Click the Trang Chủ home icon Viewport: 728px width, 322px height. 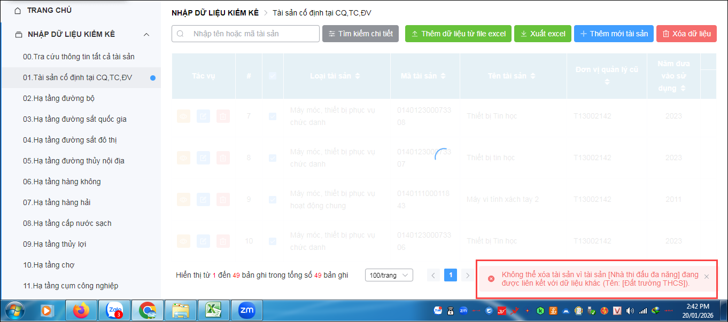point(18,10)
